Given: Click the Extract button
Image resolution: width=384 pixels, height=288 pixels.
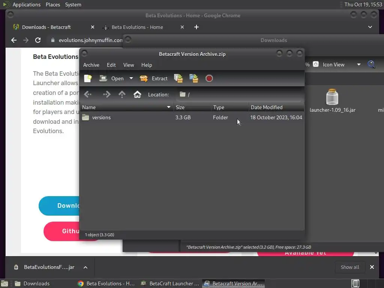Looking at the screenshot, I should [153, 78].
